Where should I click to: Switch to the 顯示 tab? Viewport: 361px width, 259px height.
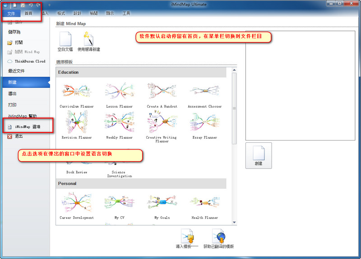click(110, 14)
